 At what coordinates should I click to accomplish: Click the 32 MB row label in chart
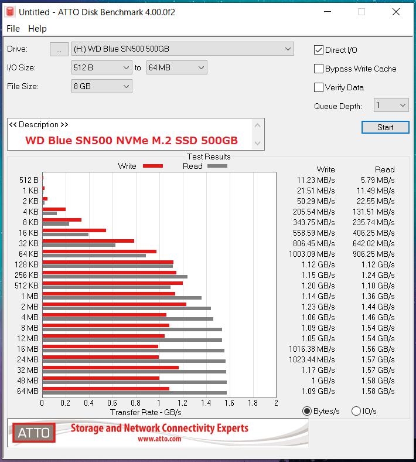point(28,370)
